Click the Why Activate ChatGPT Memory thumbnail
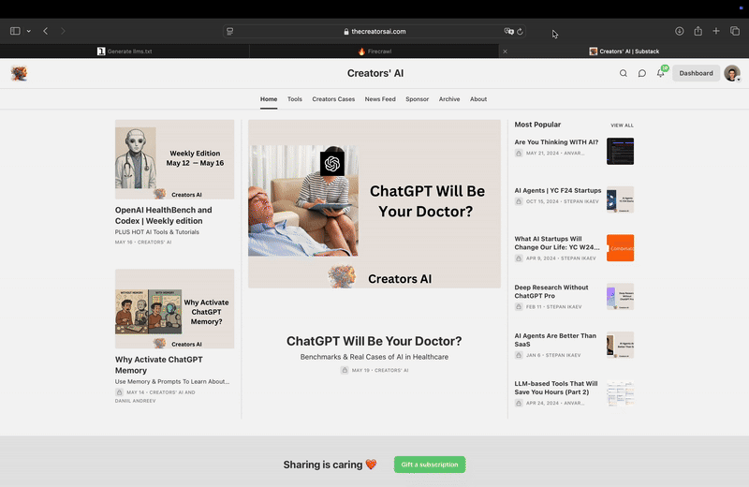The height and width of the screenshot is (487, 749). 174,309
